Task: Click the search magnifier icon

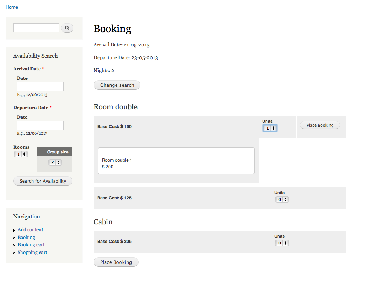Action: (67, 28)
